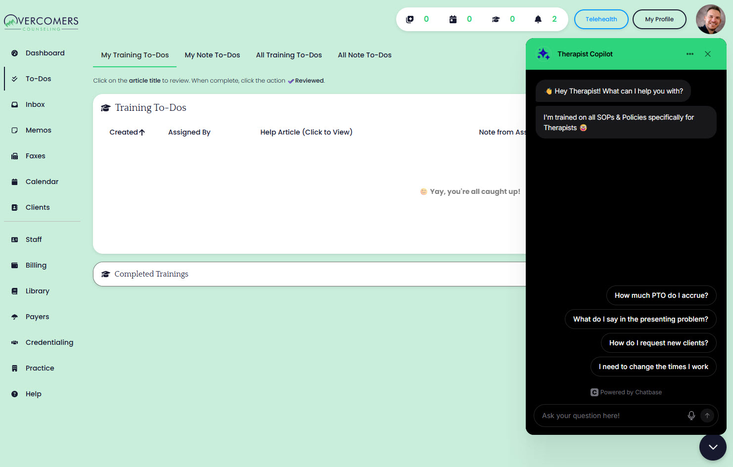Select 'How much PTO do I accrue?' suggestion
The image size is (733, 467).
pos(661,295)
